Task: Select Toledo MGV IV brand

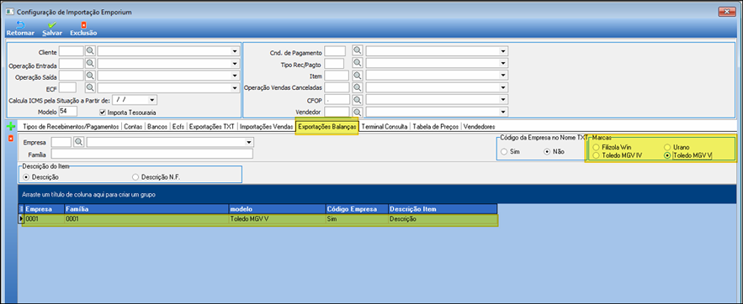Action: coord(596,155)
